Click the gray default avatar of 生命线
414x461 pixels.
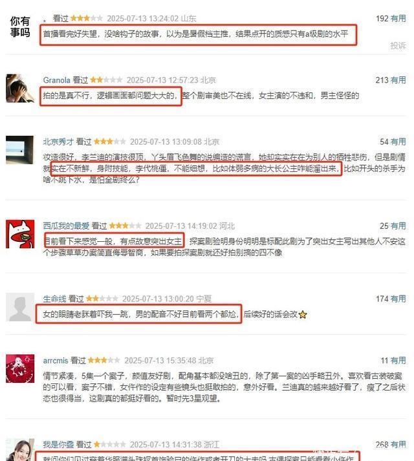20,307
